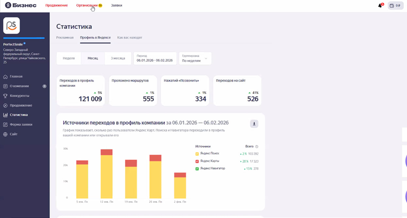Viewport: 407px width, 218px height.
Task: Switch to the Как вас находят tab
Action: [130, 38]
